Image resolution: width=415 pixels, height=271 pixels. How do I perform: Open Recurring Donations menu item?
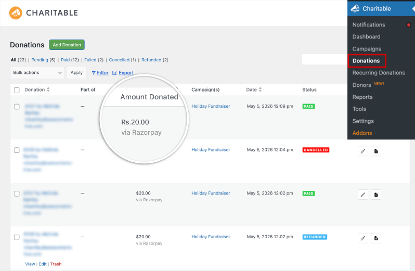379,73
